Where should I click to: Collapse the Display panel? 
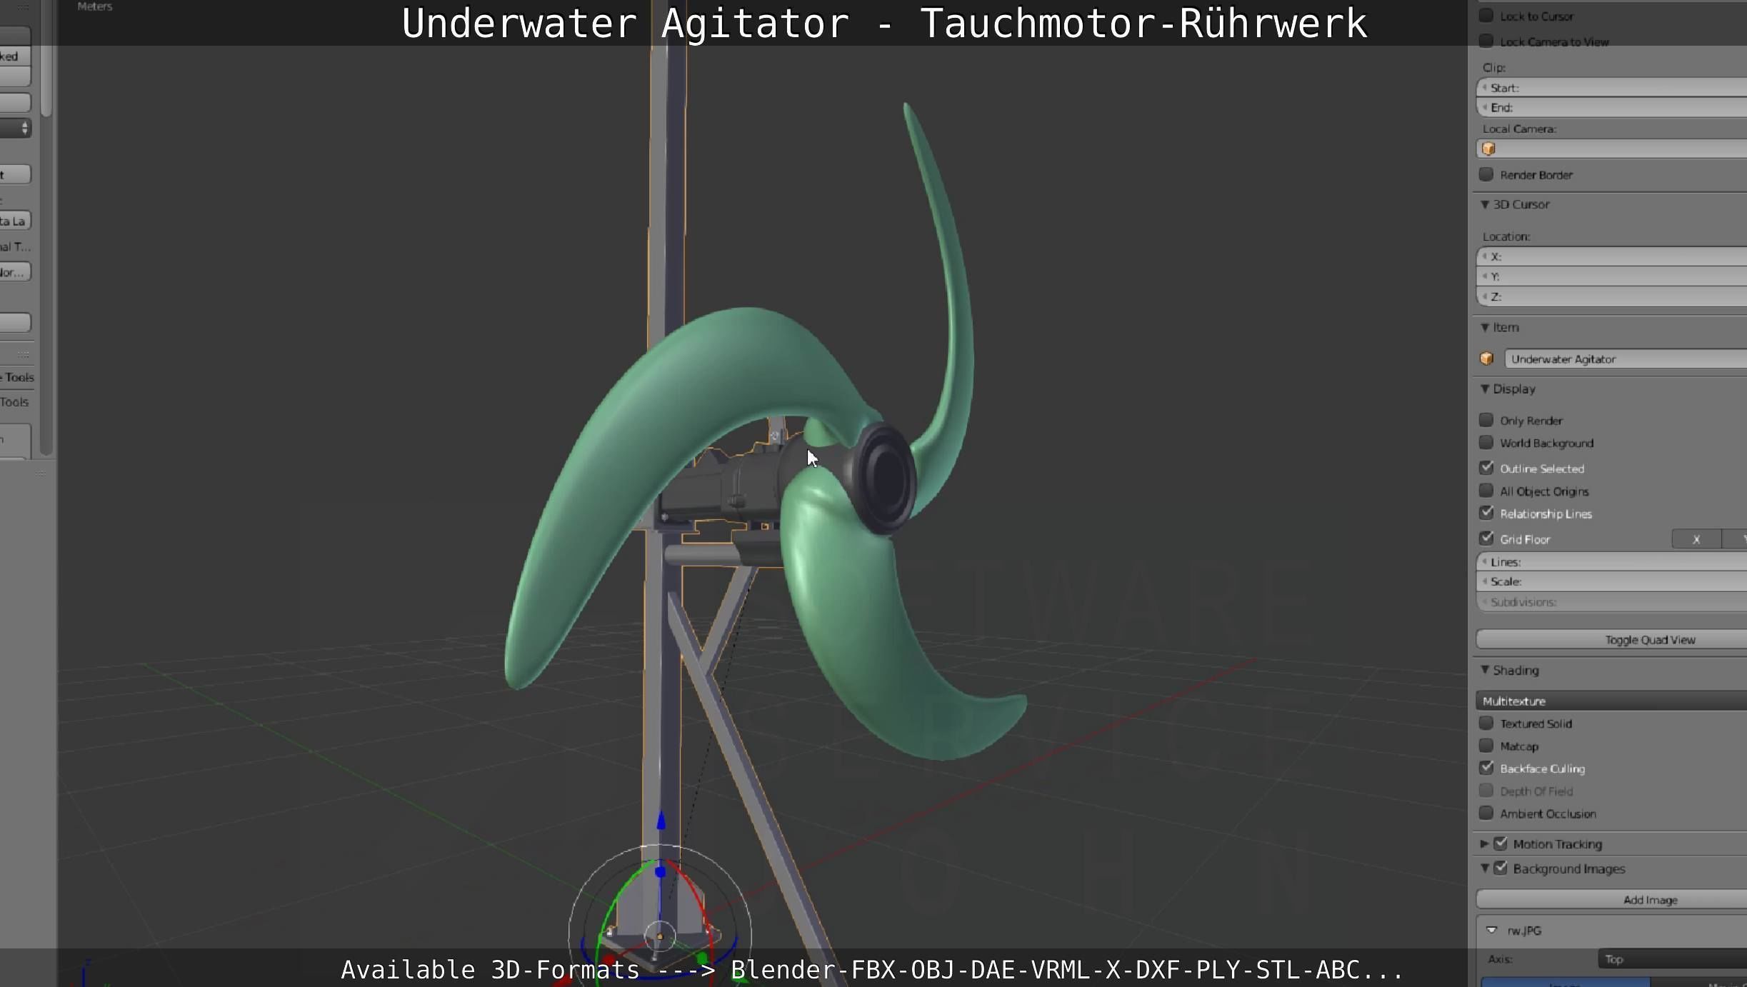[1485, 389]
